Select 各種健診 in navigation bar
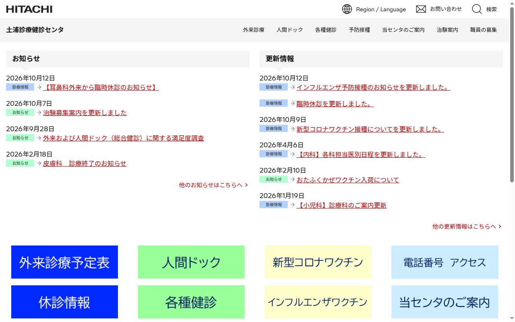 (326, 30)
